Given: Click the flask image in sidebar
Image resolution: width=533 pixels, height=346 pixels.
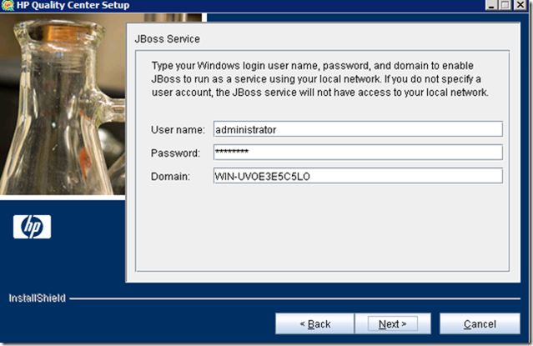Looking at the screenshot, I should [63, 104].
